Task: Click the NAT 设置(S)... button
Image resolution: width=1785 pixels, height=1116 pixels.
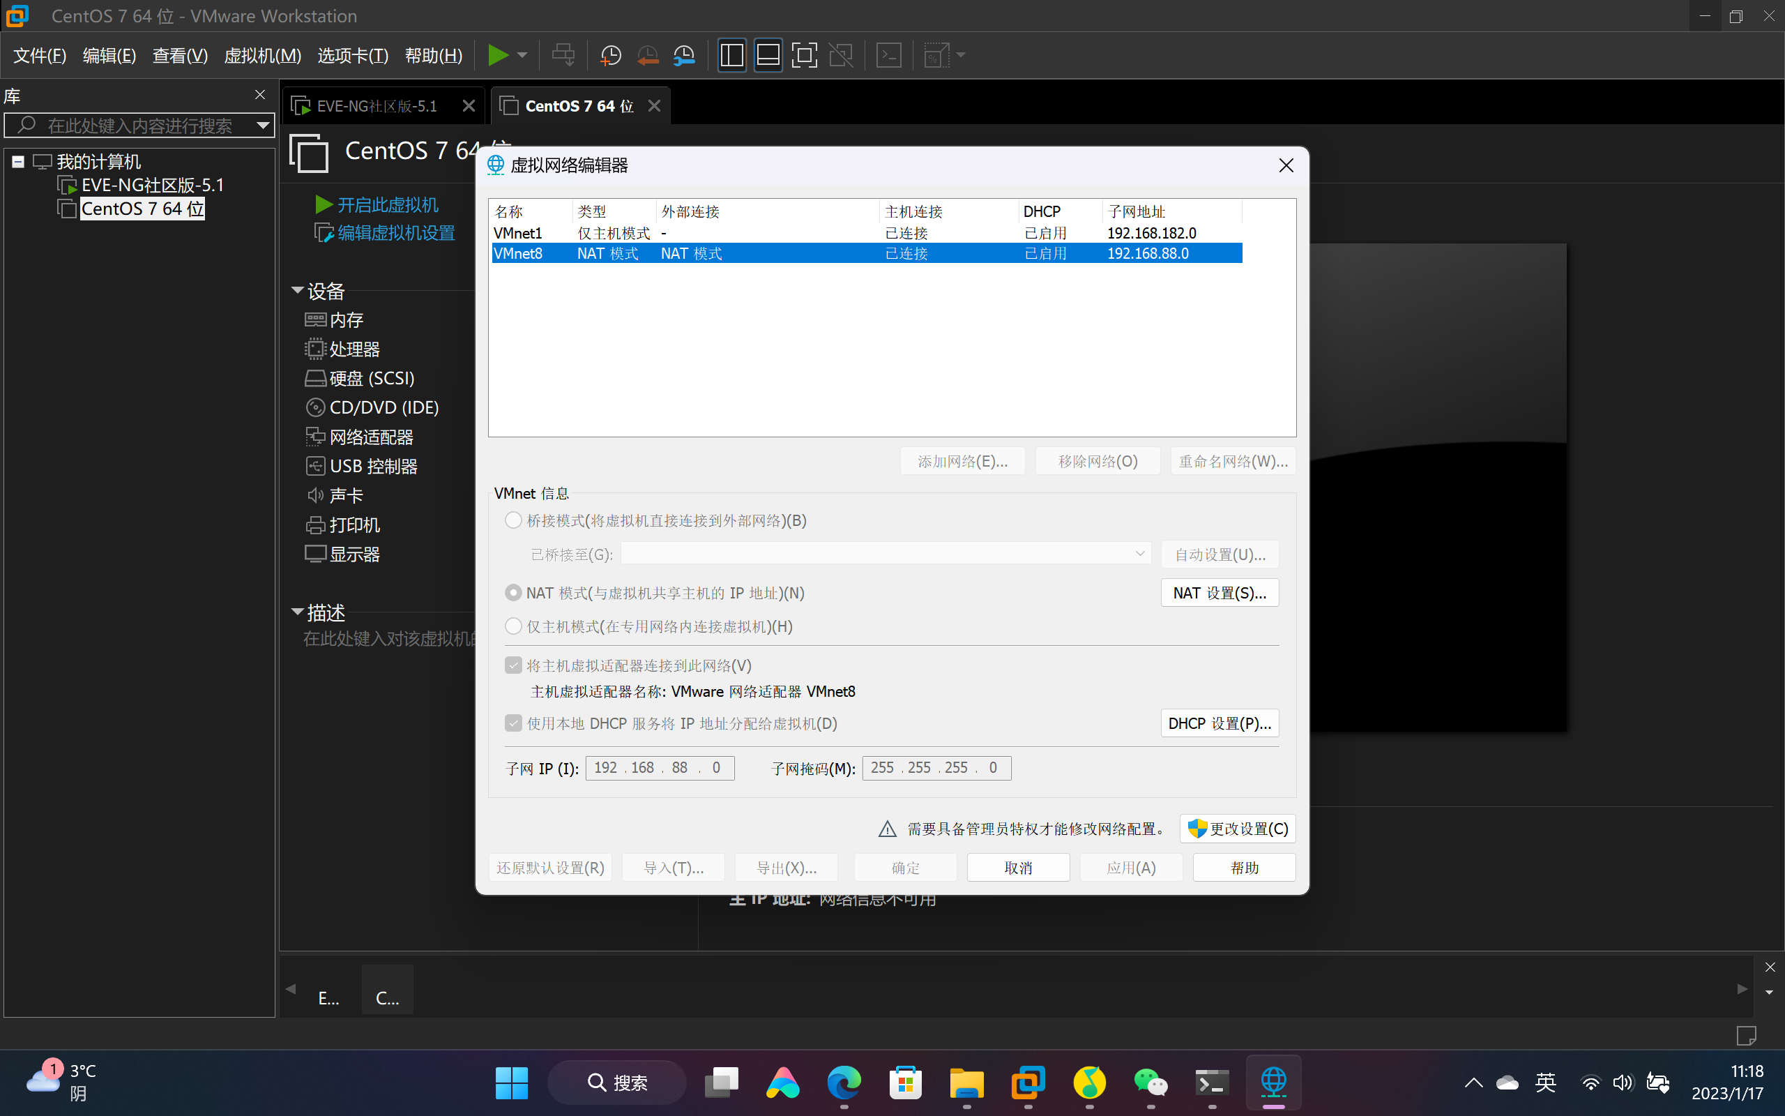Action: pos(1220,594)
